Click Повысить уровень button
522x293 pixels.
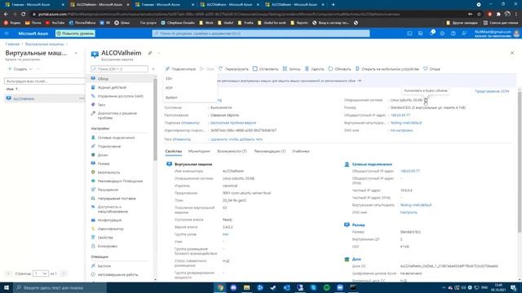click(x=75, y=33)
